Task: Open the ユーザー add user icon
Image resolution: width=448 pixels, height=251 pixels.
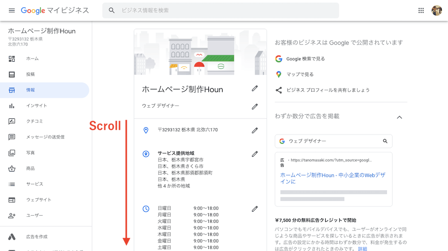Action: 12,215
